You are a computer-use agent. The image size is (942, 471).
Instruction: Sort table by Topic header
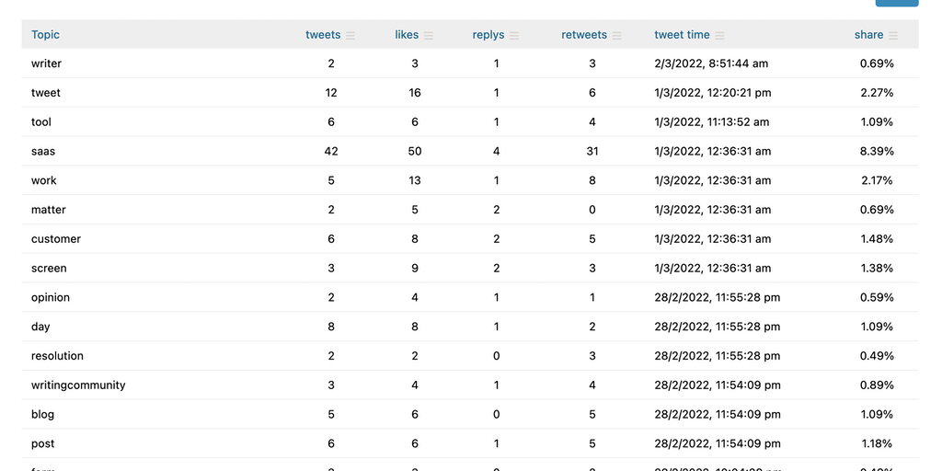click(x=45, y=35)
